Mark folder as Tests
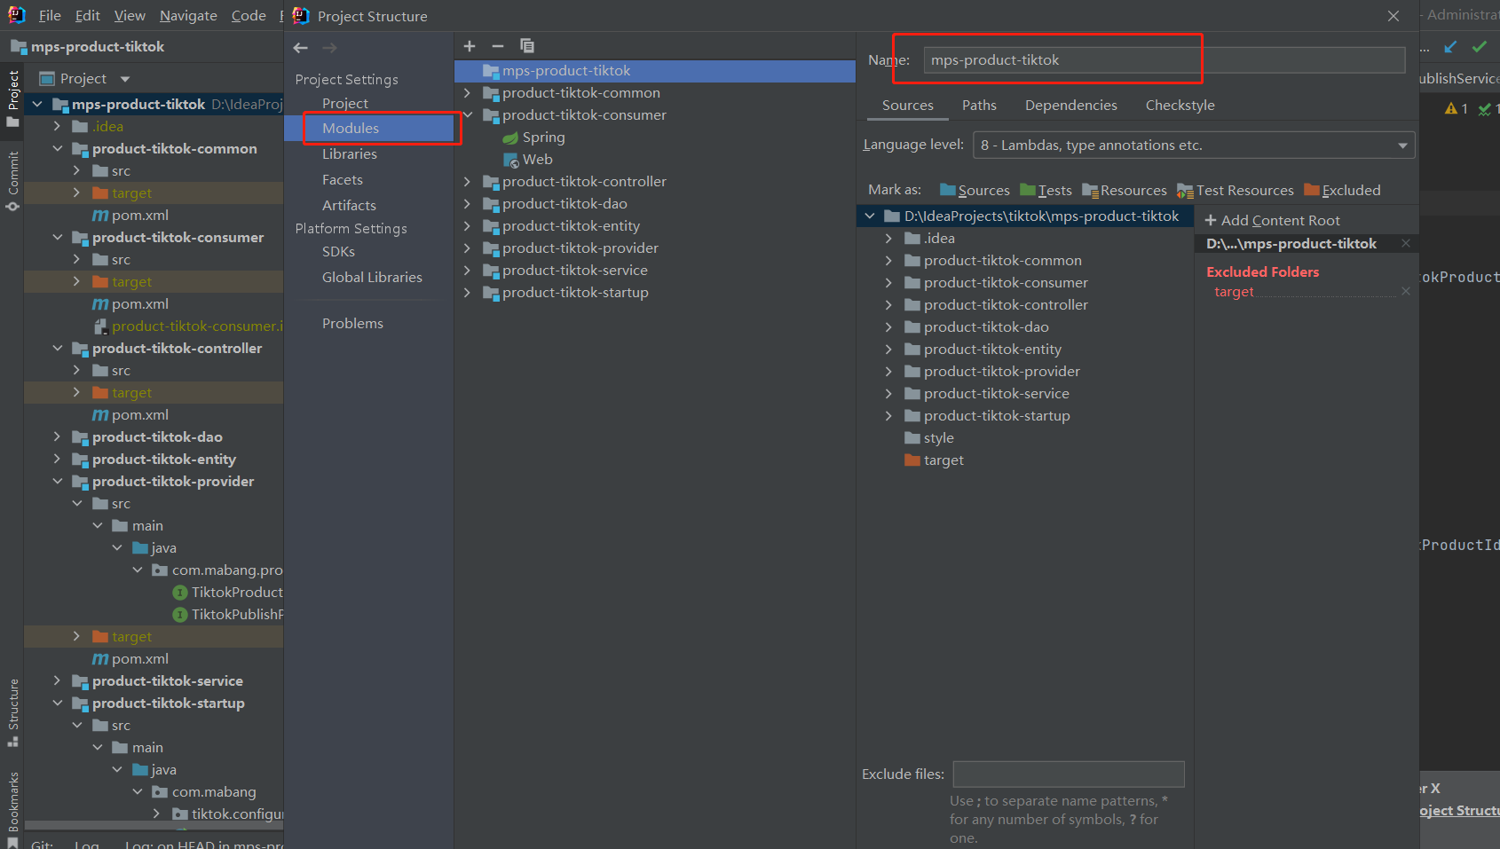 [1046, 190]
